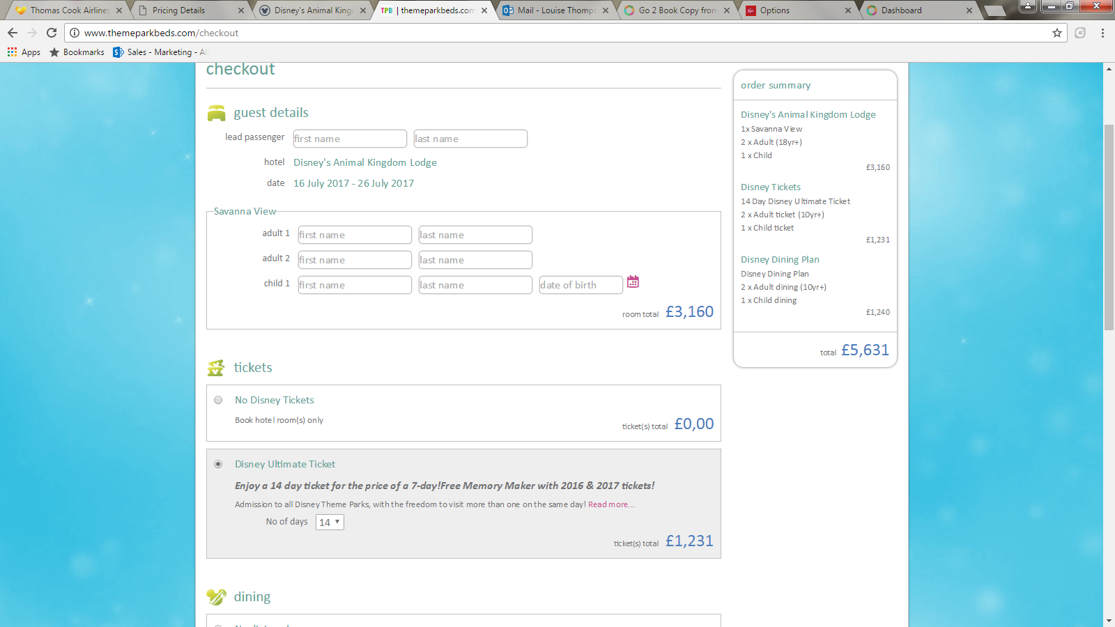Select the Disney Ultimate Ticket radio button

[x=218, y=464]
